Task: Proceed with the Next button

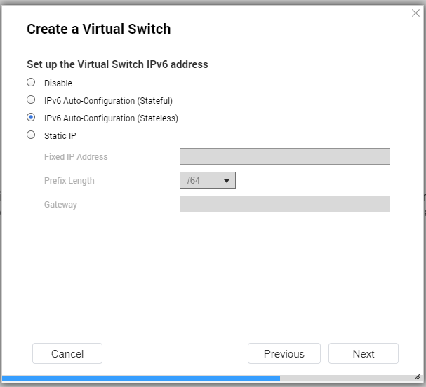Action: pos(364,353)
